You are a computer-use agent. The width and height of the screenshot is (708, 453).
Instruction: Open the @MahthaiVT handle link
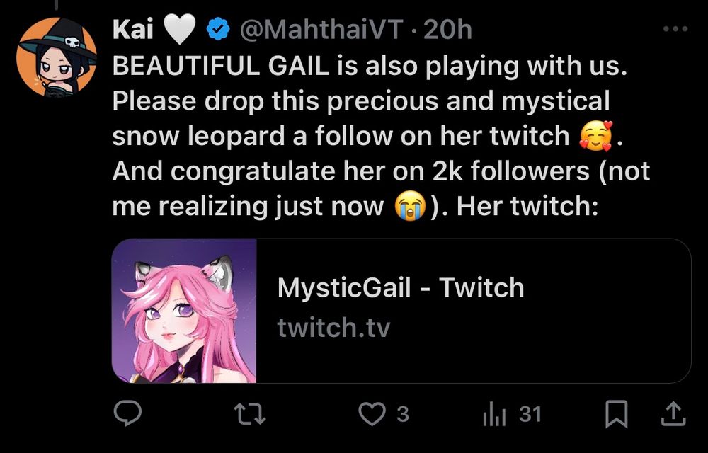point(321,30)
